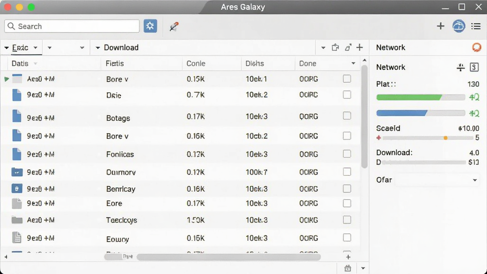Click the green play arrow in the first row
Screen dimensions: 487x274
(7, 79)
